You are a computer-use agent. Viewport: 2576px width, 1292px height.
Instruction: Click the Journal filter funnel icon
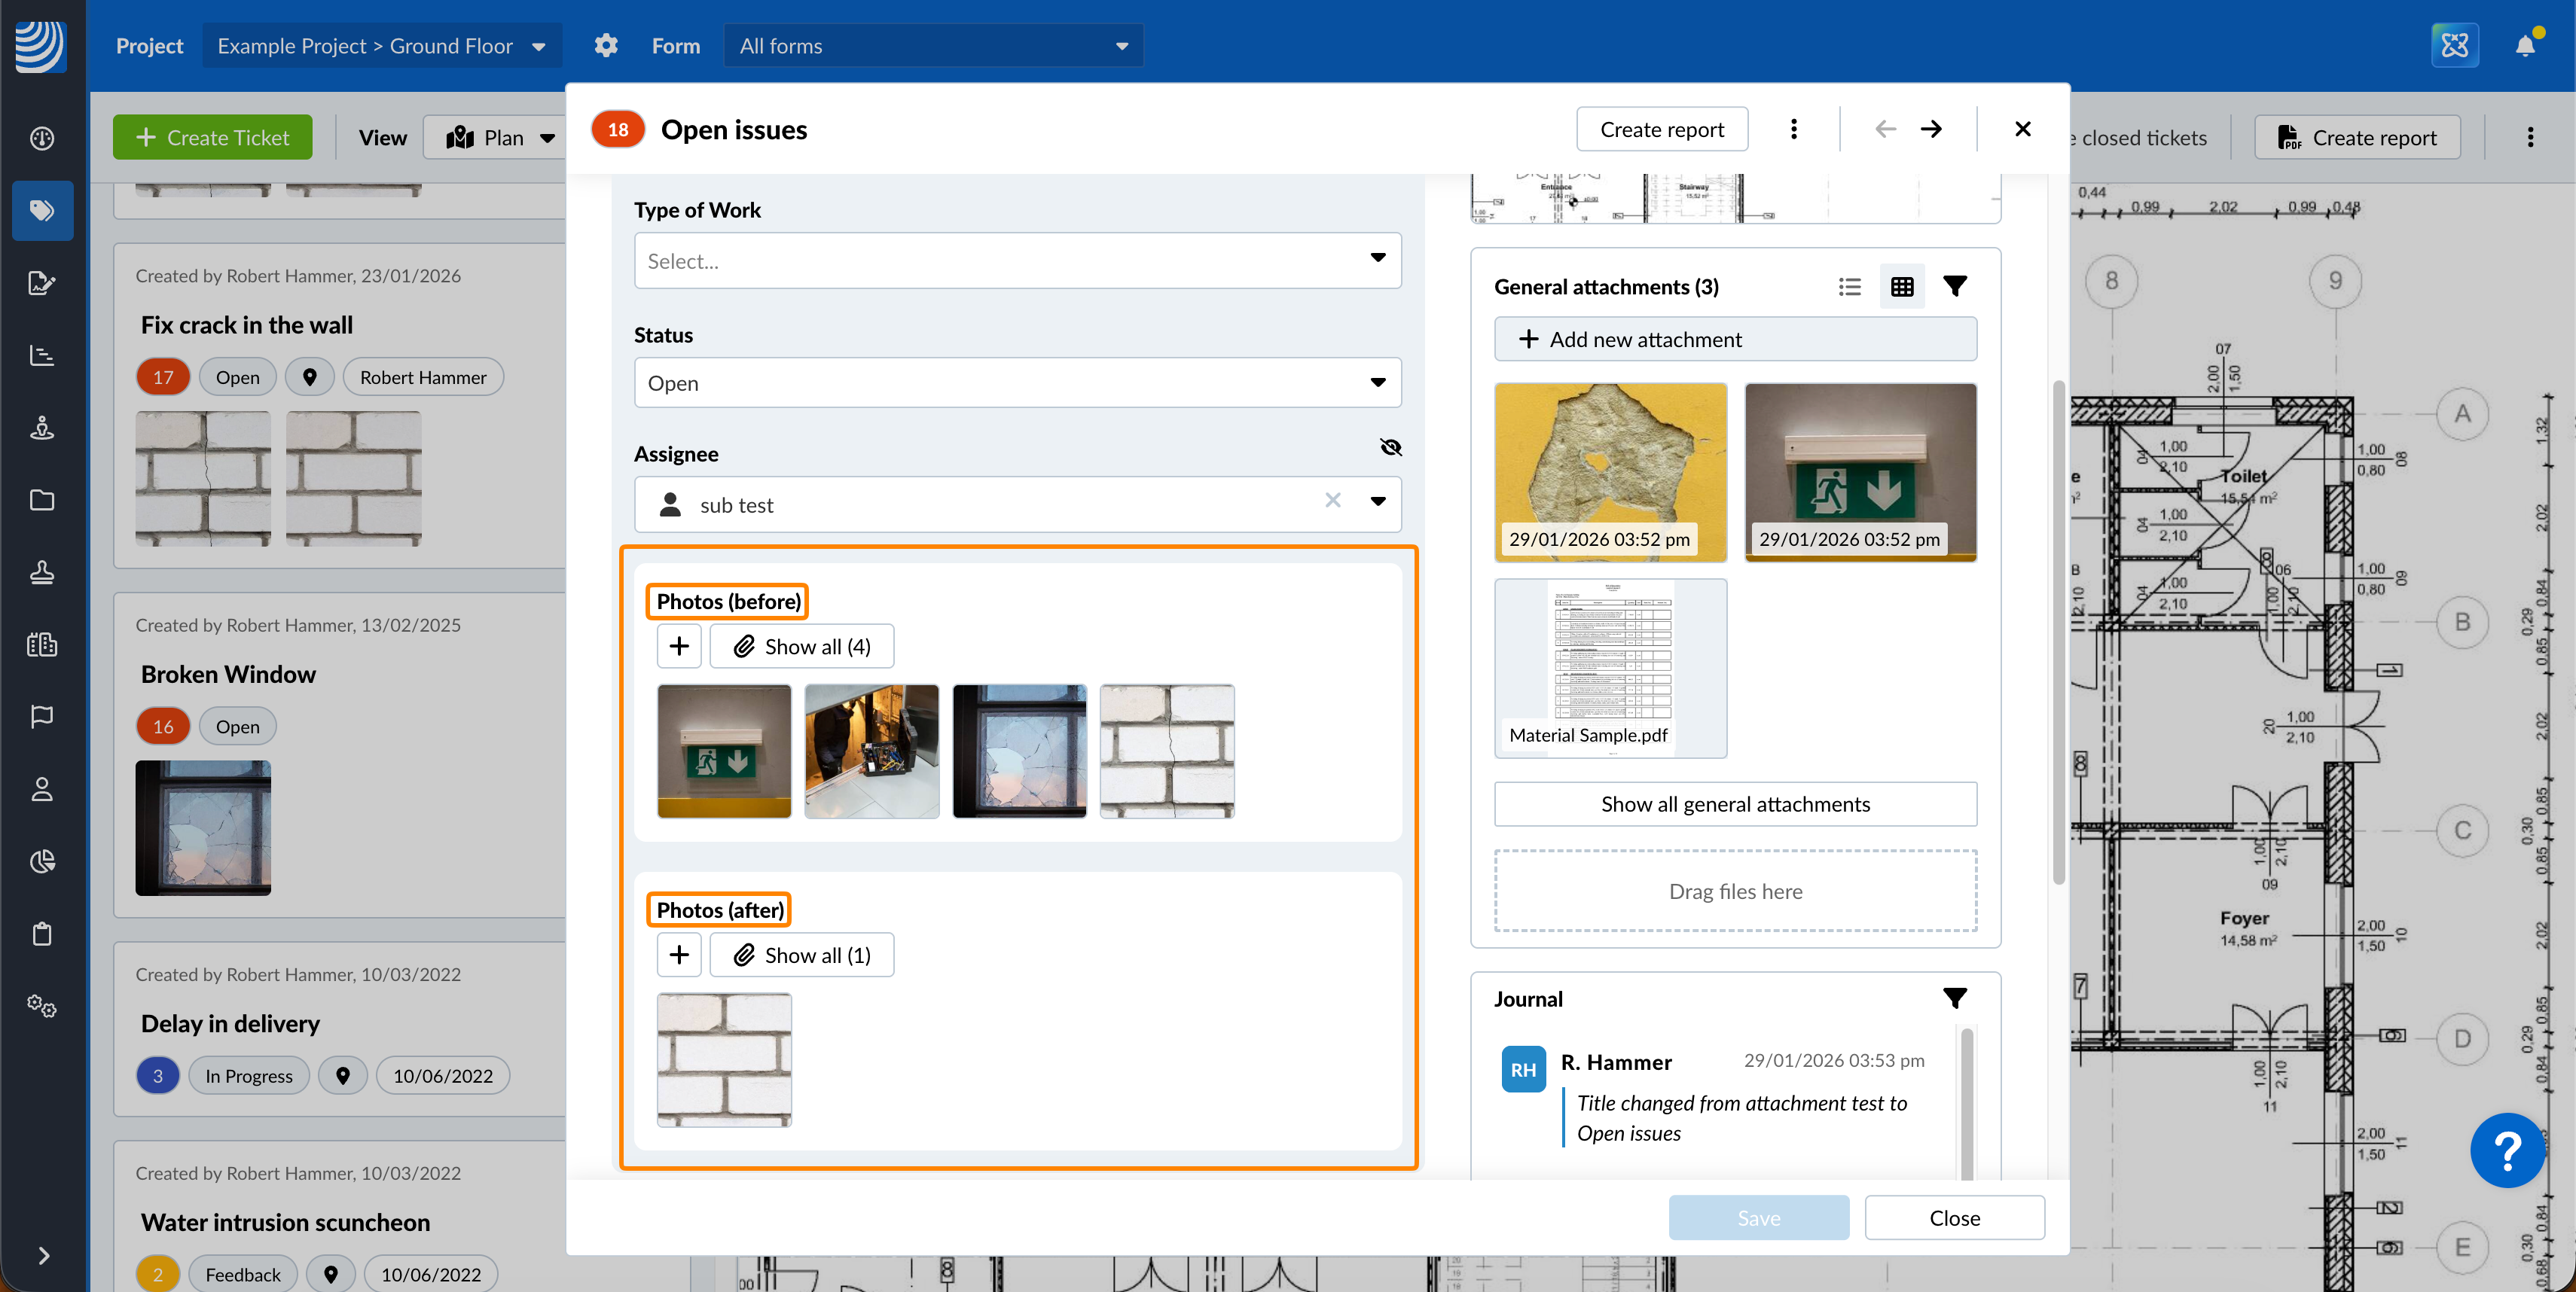tap(1954, 998)
